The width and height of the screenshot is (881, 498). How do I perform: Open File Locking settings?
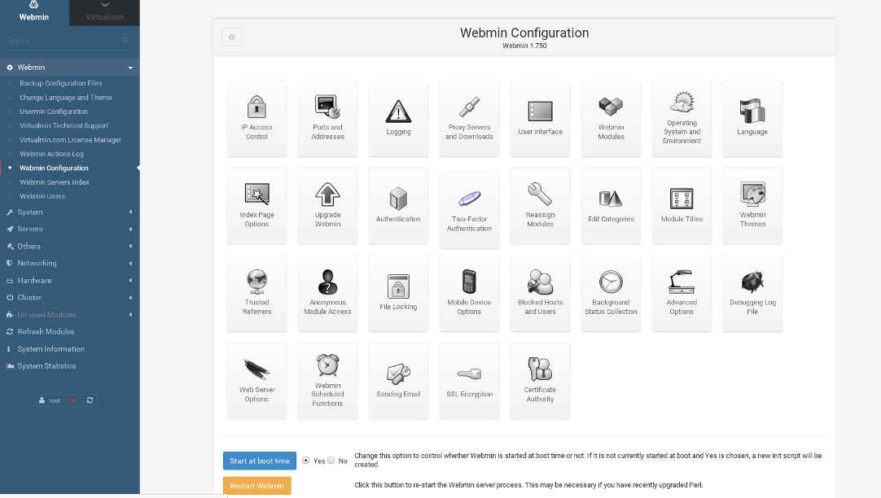tap(398, 294)
